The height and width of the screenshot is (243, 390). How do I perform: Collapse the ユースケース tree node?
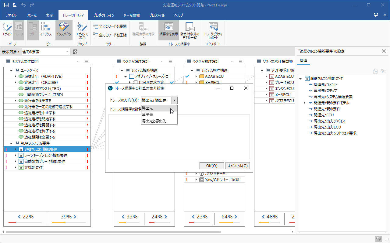[x=11, y=70]
